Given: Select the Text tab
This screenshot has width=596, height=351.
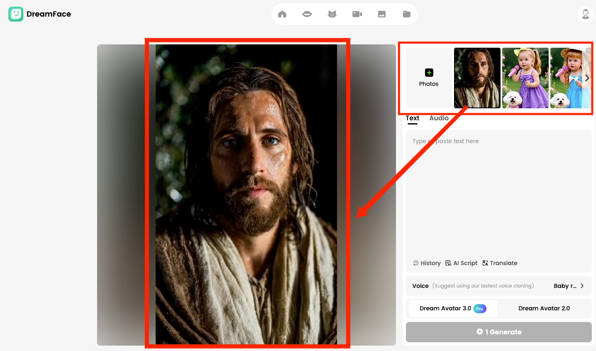Looking at the screenshot, I should 413,118.
